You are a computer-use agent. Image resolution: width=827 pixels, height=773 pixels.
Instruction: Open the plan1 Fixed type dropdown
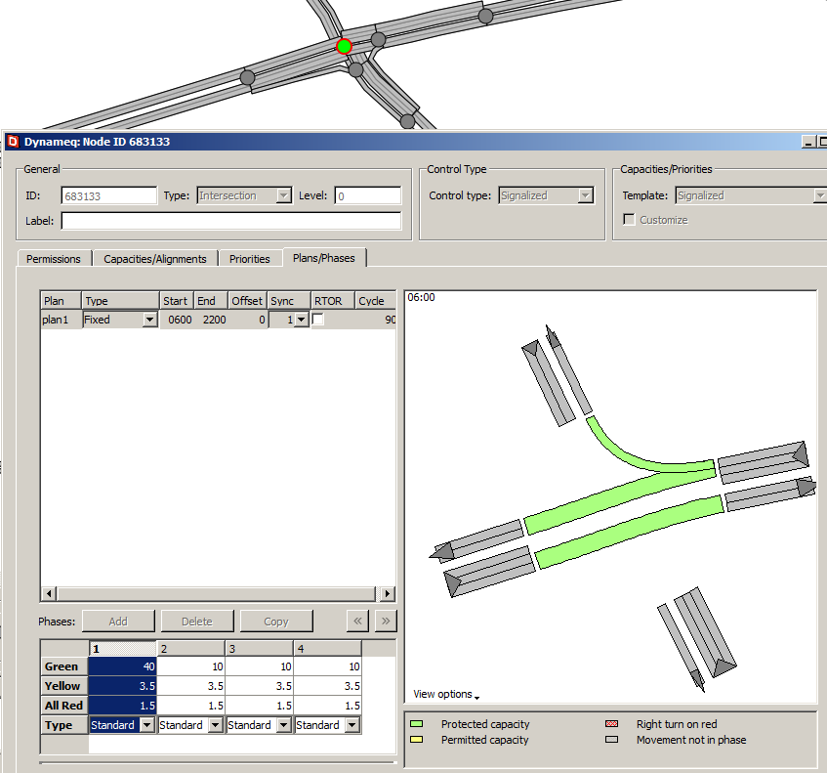[149, 320]
